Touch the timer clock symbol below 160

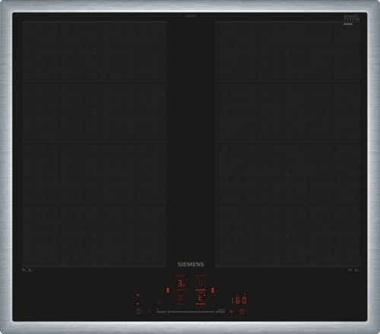(x=242, y=312)
